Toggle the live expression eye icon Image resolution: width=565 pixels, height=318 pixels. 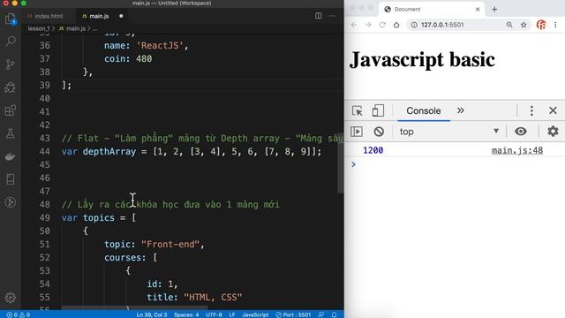(521, 132)
